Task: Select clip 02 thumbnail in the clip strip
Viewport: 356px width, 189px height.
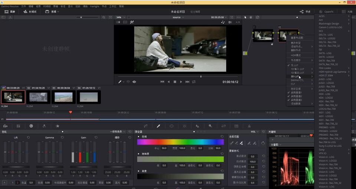Action: click(38, 97)
